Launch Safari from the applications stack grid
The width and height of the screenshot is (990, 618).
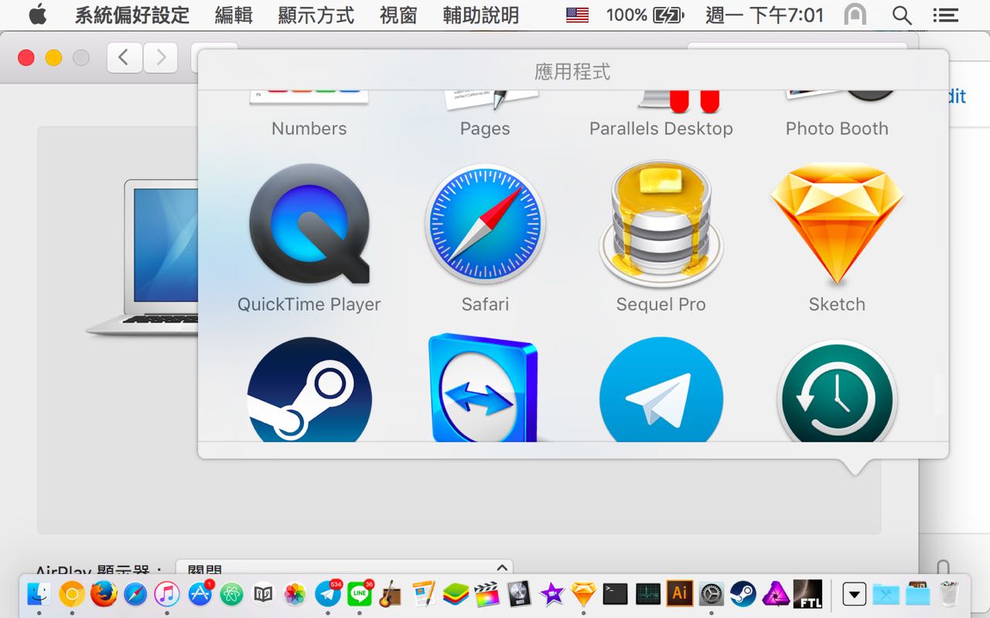point(485,224)
